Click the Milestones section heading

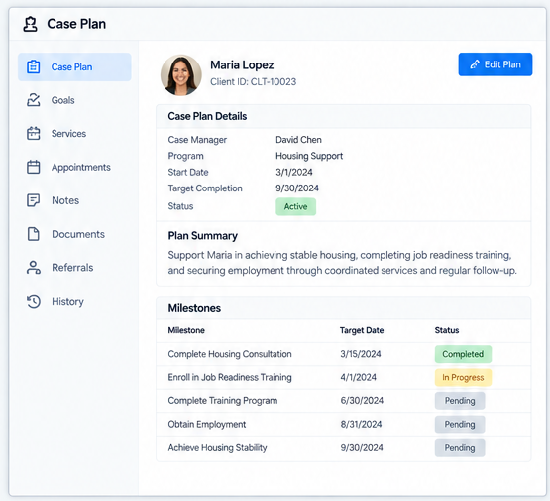[x=194, y=308]
